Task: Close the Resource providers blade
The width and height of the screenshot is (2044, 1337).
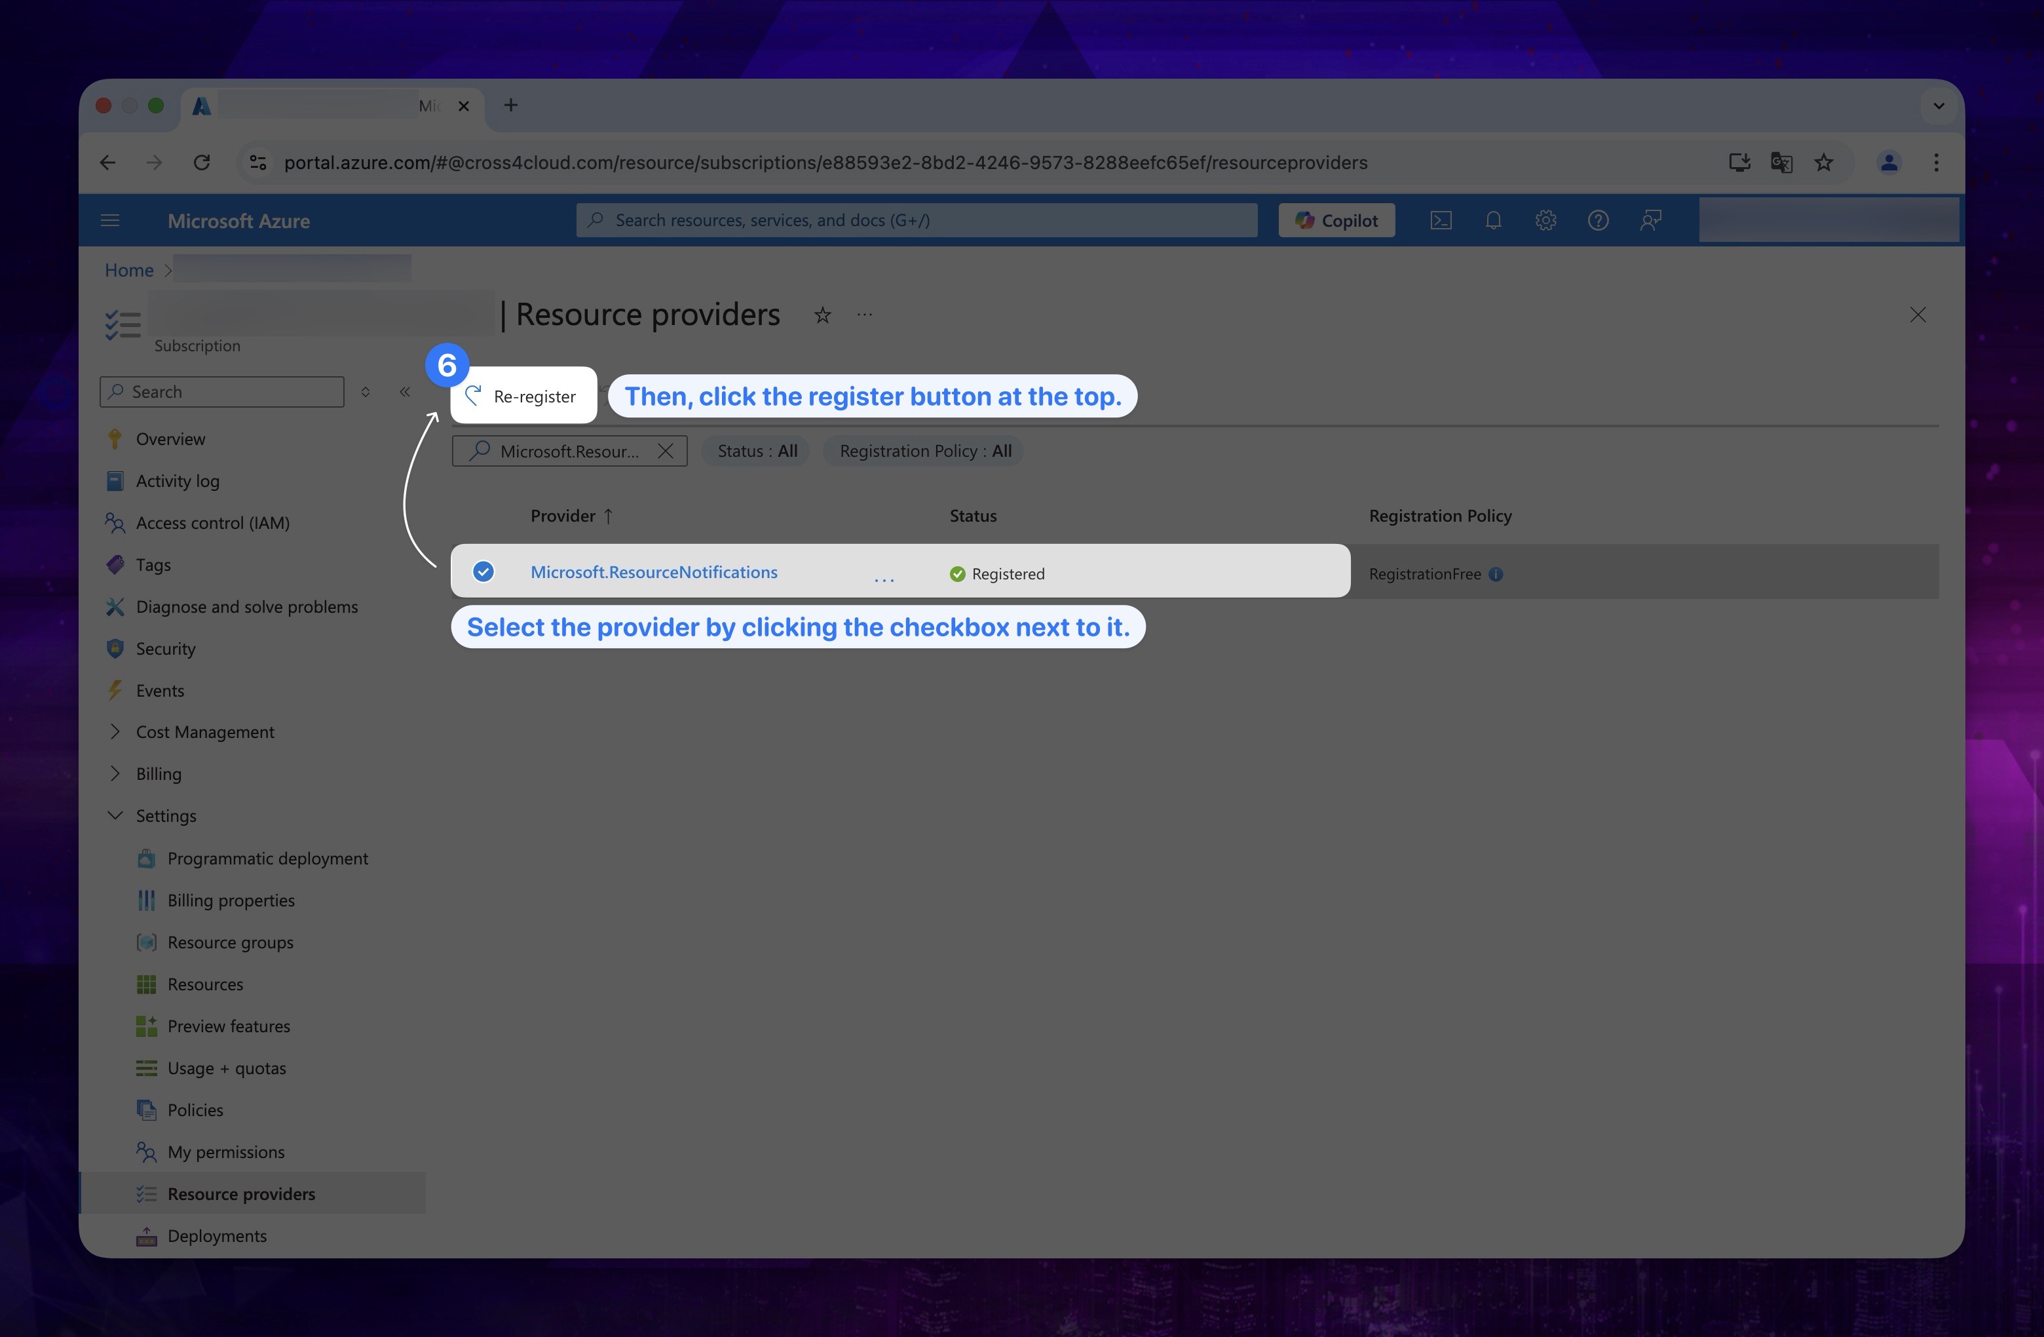Action: click(x=1918, y=315)
